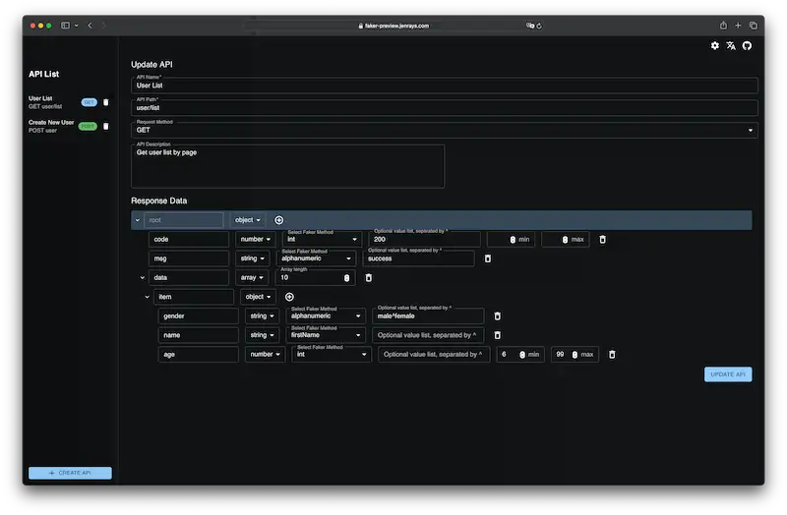The height and width of the screenshot is (515, 787).
Task: Click the language translate icon
Action: 731,45
